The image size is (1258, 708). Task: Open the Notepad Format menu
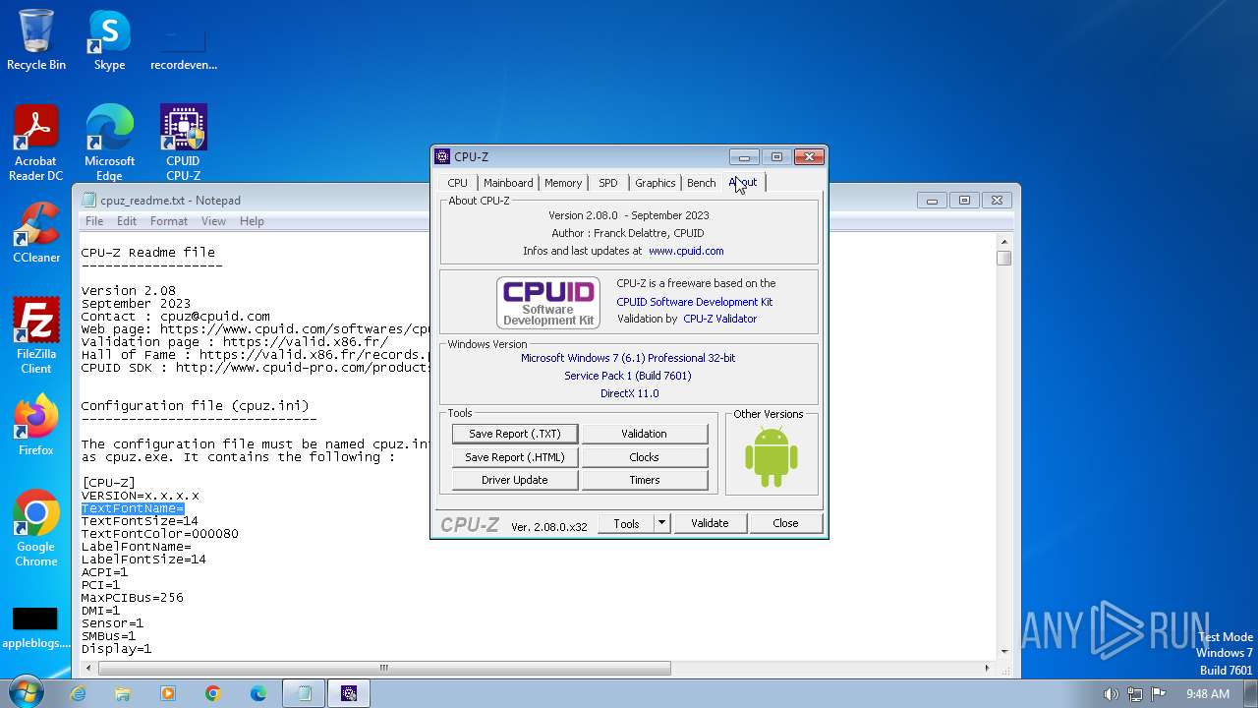(169, 221)
